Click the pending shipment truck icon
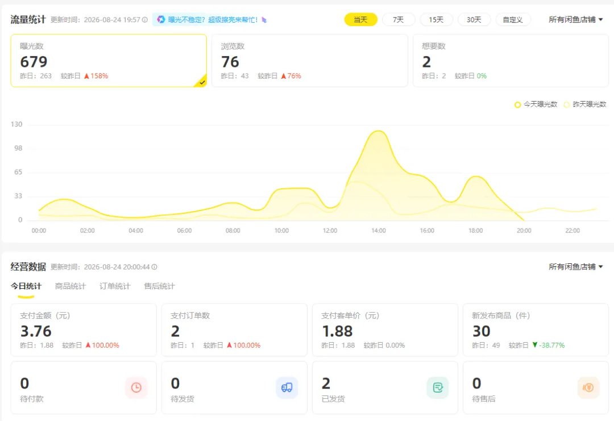Screen dimensions: 614x421 (287, 388)
